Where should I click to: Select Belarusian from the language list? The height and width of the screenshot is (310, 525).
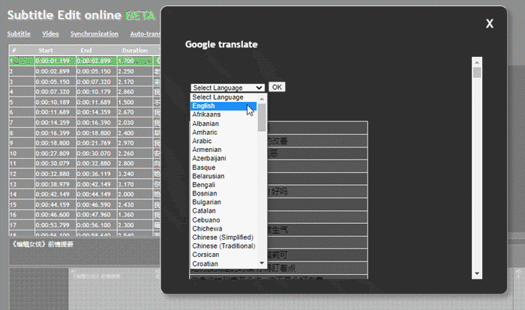point(224,176)
